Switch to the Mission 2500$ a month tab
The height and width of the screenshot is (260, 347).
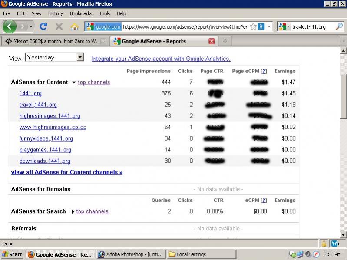click(x=53, y=41)
